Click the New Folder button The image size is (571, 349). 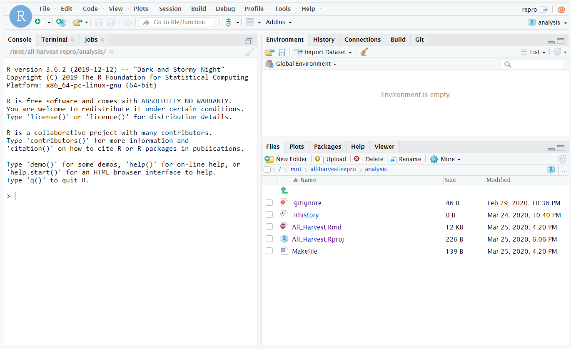tap(286, 159)
